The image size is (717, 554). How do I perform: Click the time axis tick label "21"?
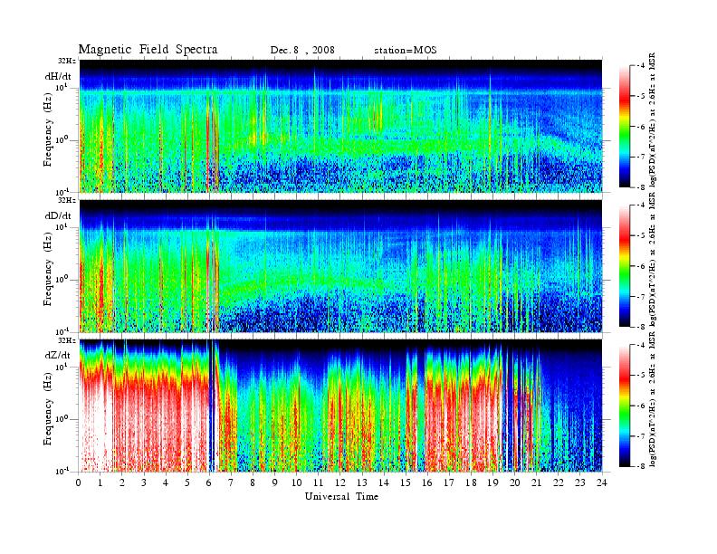tap(536, 482)
